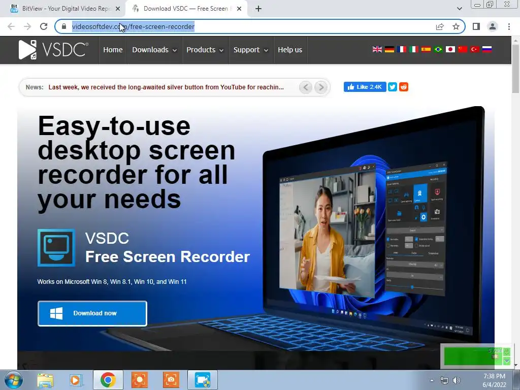Expand the Downloads menu
This screenshot has height=390, width=520.
coord(154,50)
